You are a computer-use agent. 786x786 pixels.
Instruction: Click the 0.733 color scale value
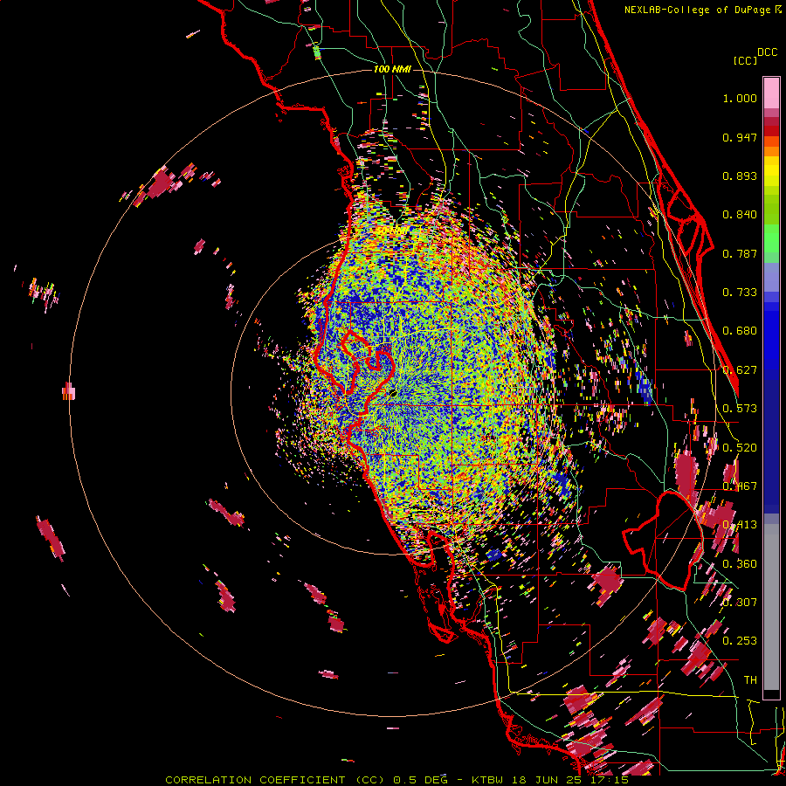pyautogui.click(x=740, y=293)
